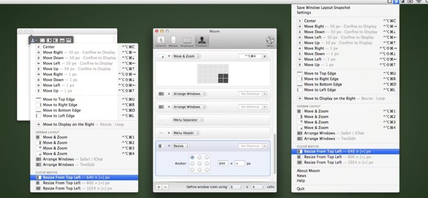Click Move to Left Edge icon in menu bar menu

point(300,90)
